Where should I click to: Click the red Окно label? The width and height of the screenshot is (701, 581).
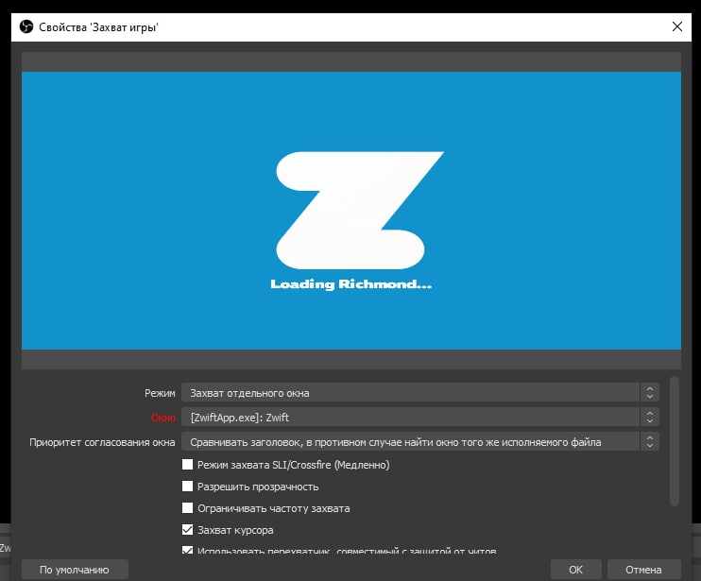(x=163, y=418)
